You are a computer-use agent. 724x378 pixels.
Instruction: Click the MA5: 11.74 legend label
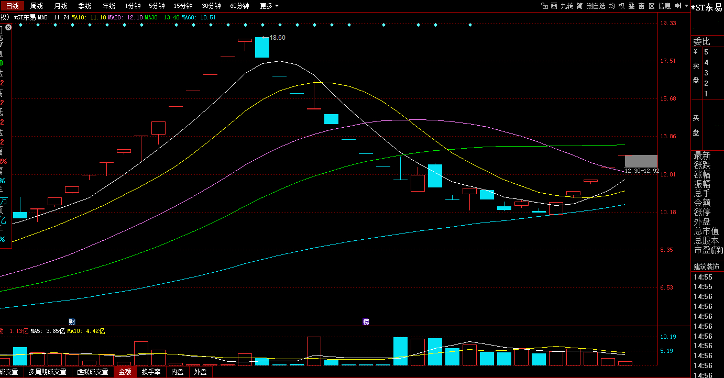coord(53,17)
